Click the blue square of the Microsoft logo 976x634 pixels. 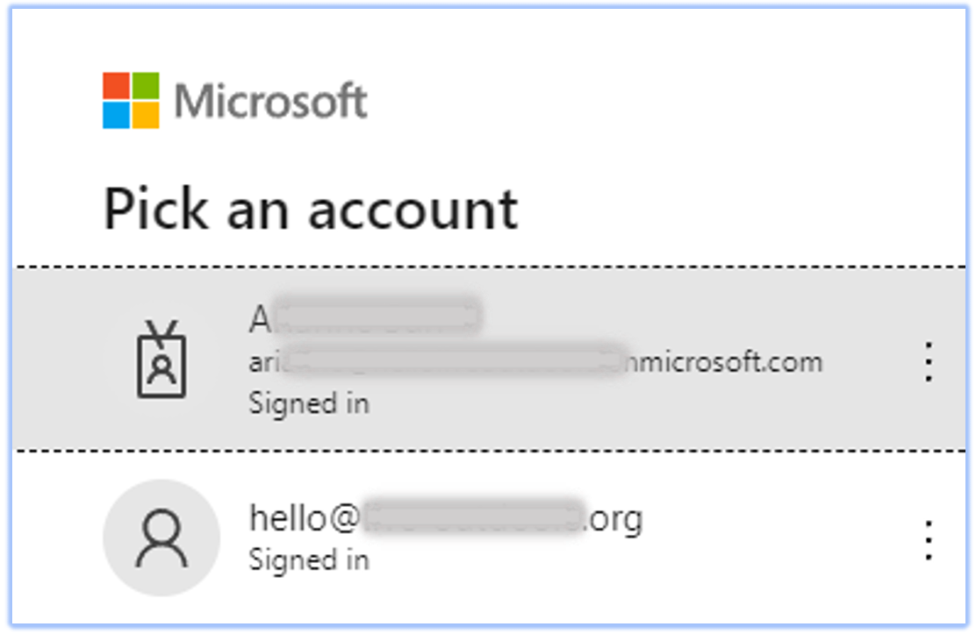(116, 116)
